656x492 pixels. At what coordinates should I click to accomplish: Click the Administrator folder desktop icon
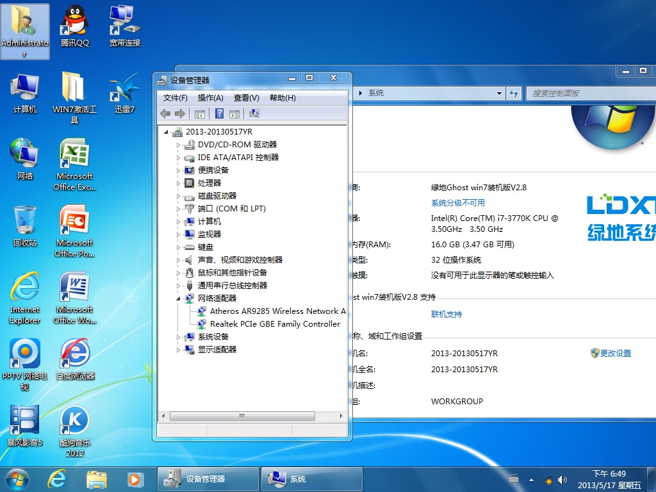coord(25,32)
